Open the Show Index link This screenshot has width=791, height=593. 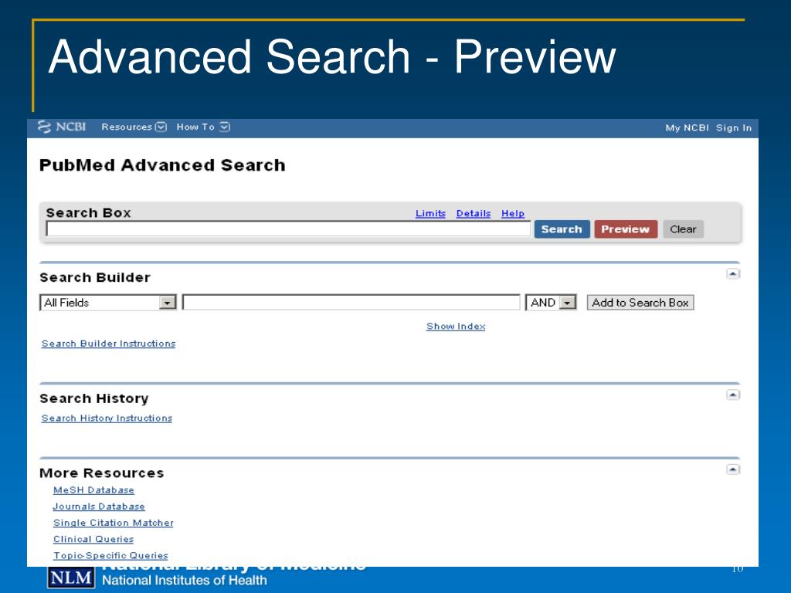click(456, 327)
